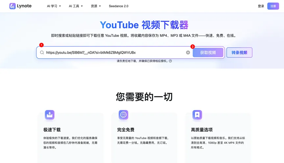Click the help question-mark icon under search
This screenshot has width=284, height=163.
point(171,61)
